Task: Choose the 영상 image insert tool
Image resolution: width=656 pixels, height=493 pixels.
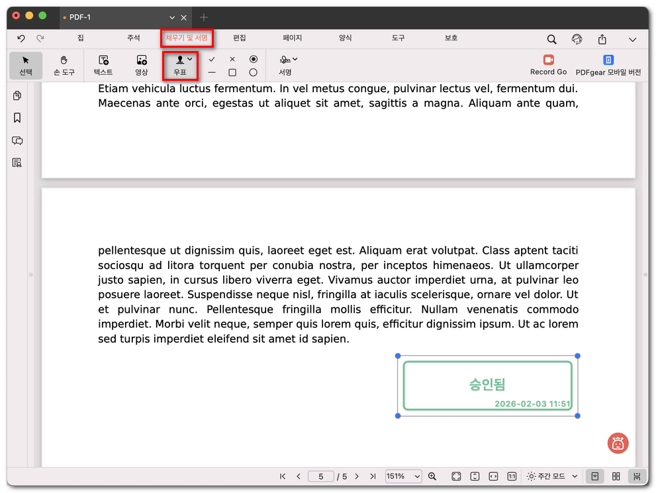Action: pyautogui.click(x=142, y=65)
